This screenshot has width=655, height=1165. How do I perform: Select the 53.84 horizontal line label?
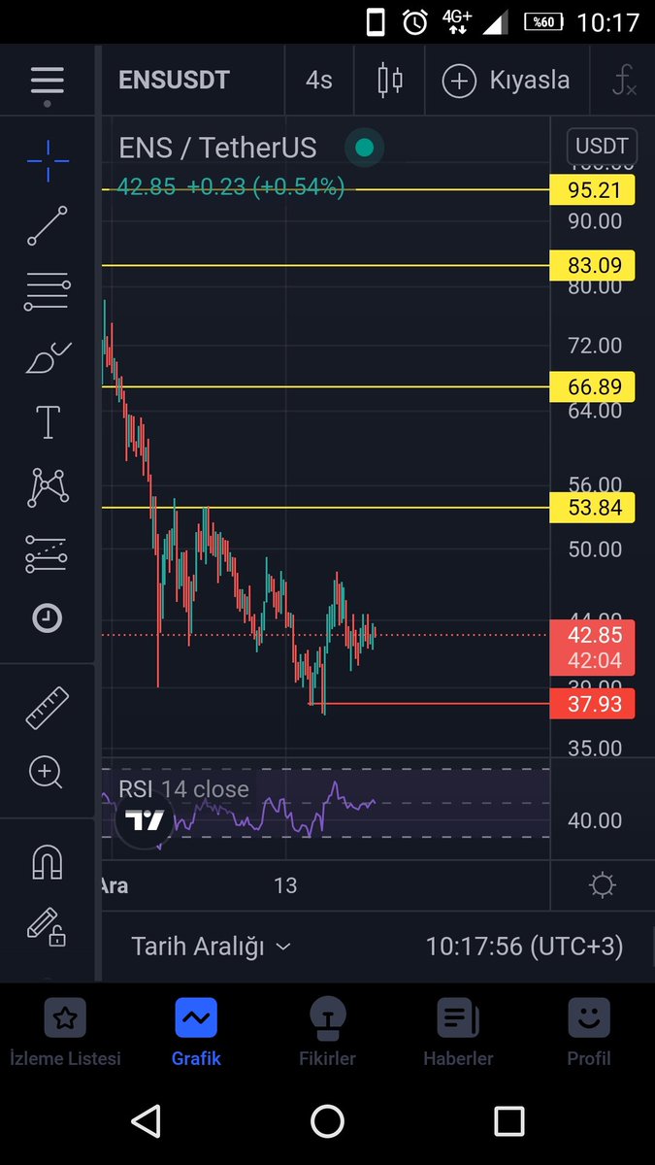coord(592,507)
